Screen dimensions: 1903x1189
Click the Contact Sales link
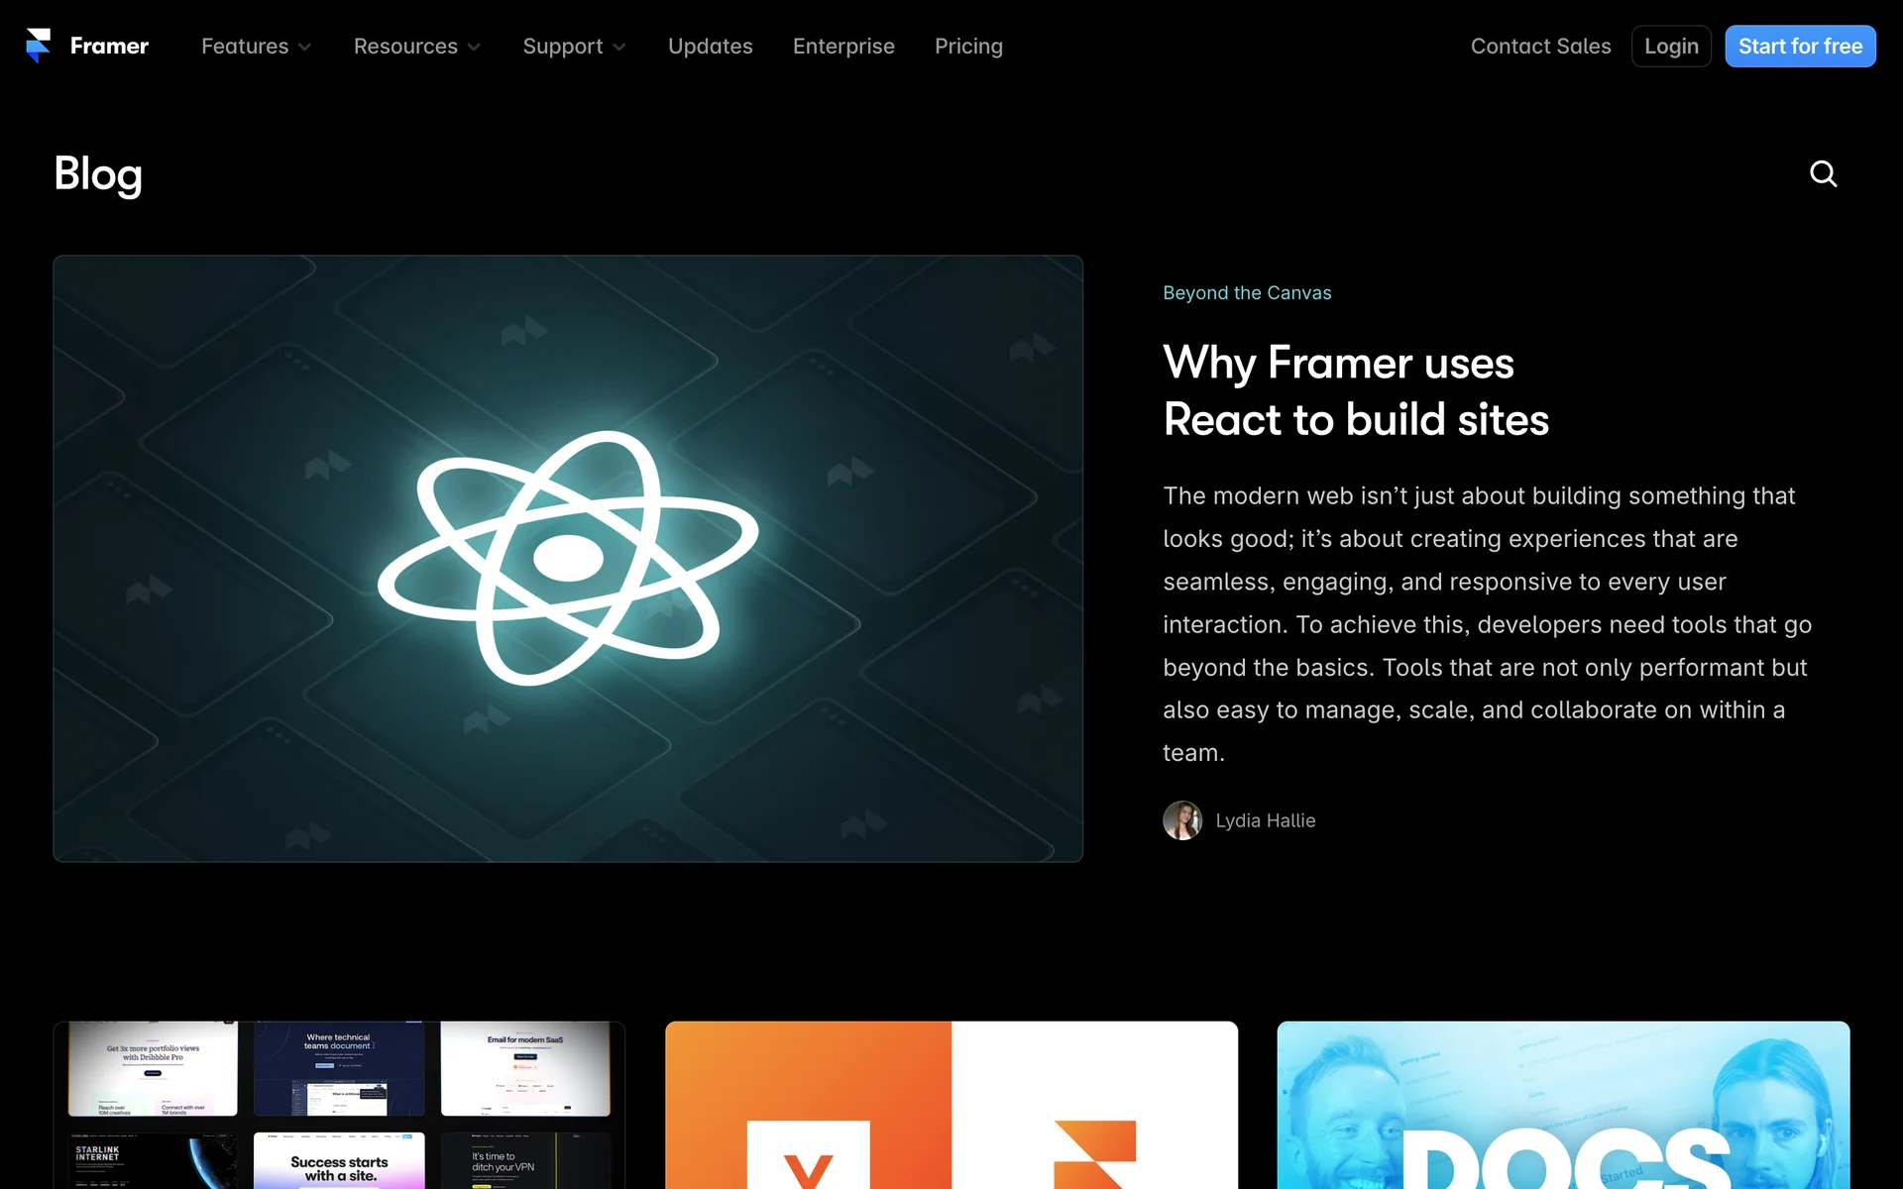coord(1540,47)
